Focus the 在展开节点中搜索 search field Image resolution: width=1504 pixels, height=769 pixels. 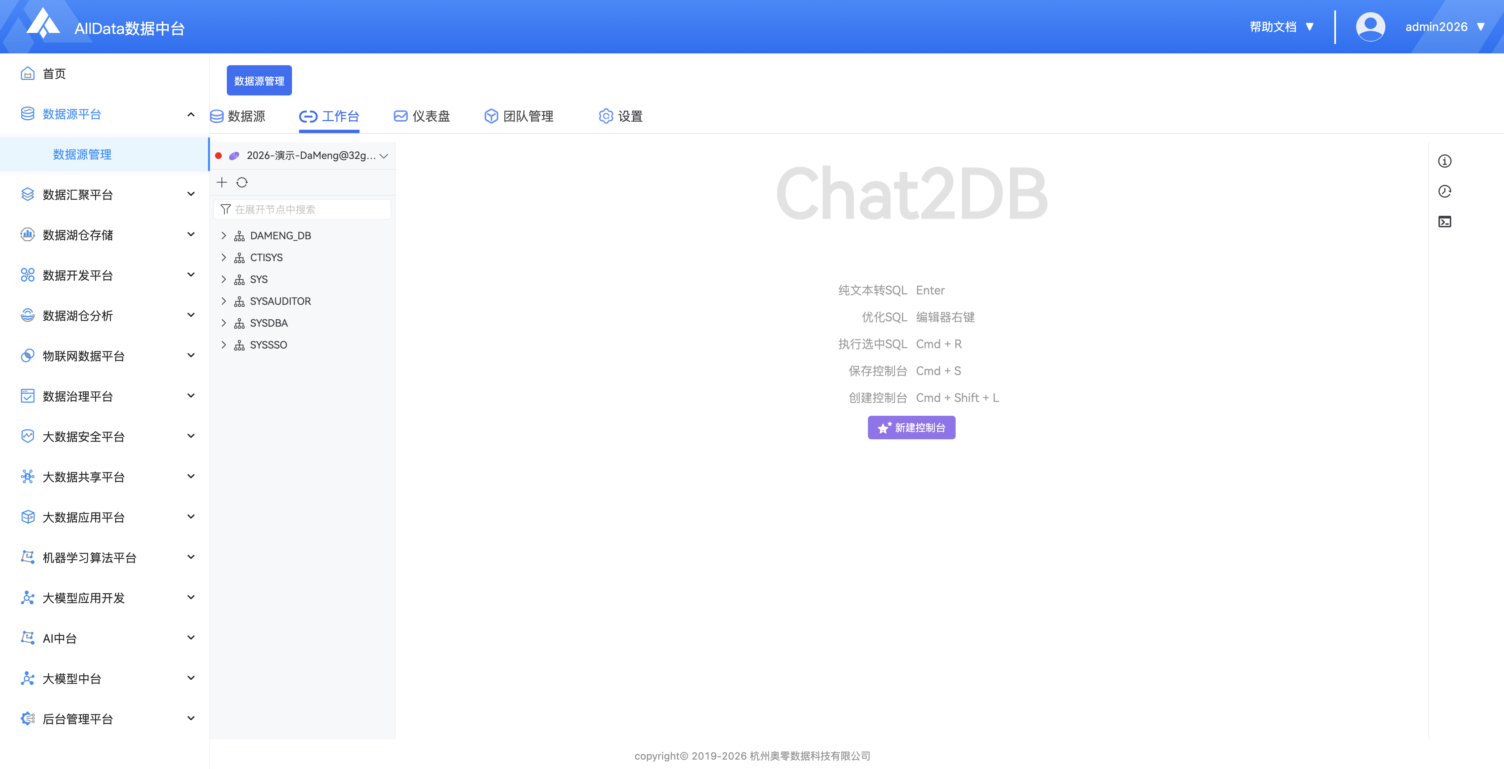point(302,209)
